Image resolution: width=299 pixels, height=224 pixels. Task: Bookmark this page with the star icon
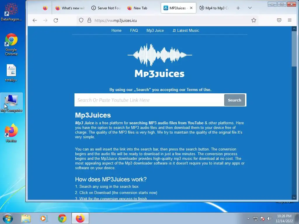pyautogui.click(x=254, y=20)
